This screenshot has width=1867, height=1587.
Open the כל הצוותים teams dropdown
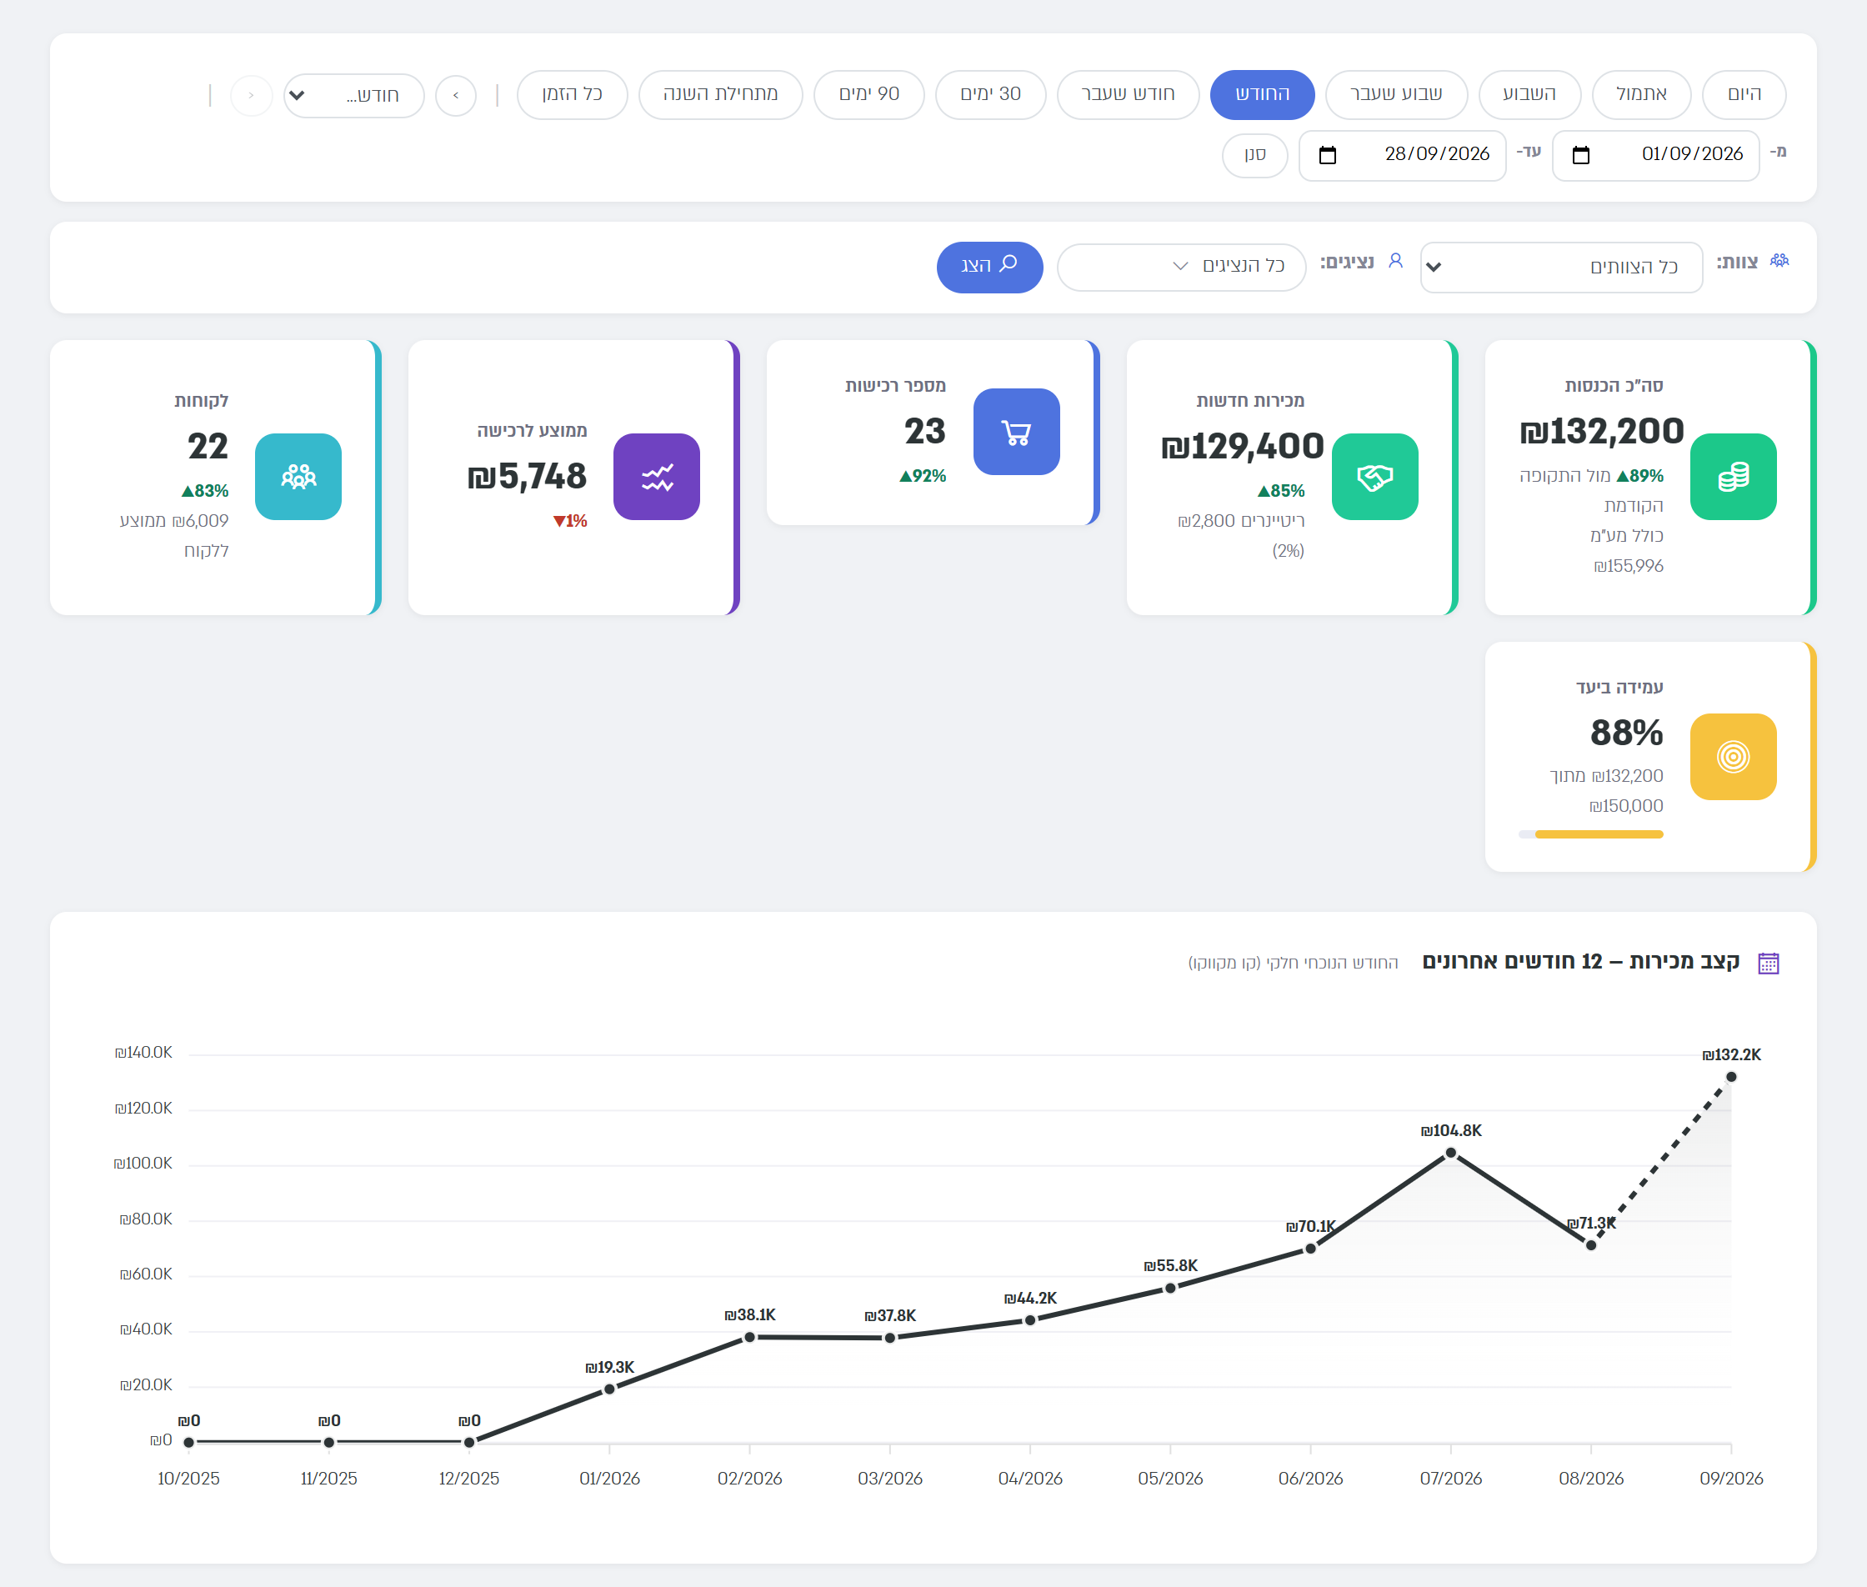tap(1561, 268)
